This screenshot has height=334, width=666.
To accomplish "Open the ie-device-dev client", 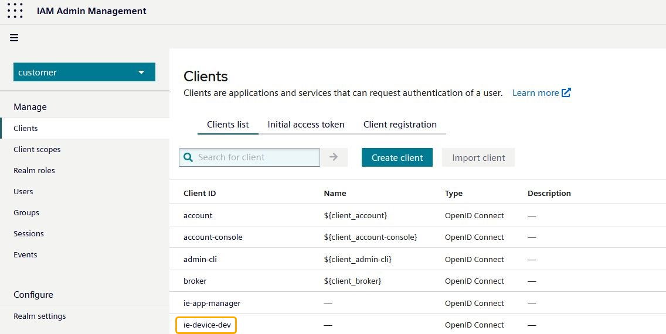I will coord(206,325).
